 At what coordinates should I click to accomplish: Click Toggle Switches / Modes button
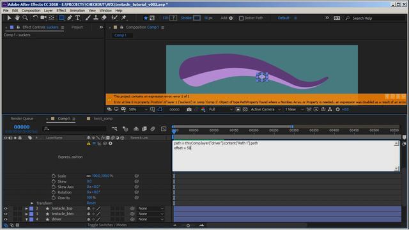pyautogui.click(x=107, y=225)
